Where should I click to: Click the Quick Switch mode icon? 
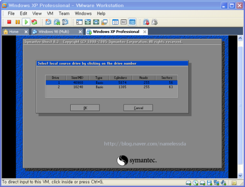point(88,22)
